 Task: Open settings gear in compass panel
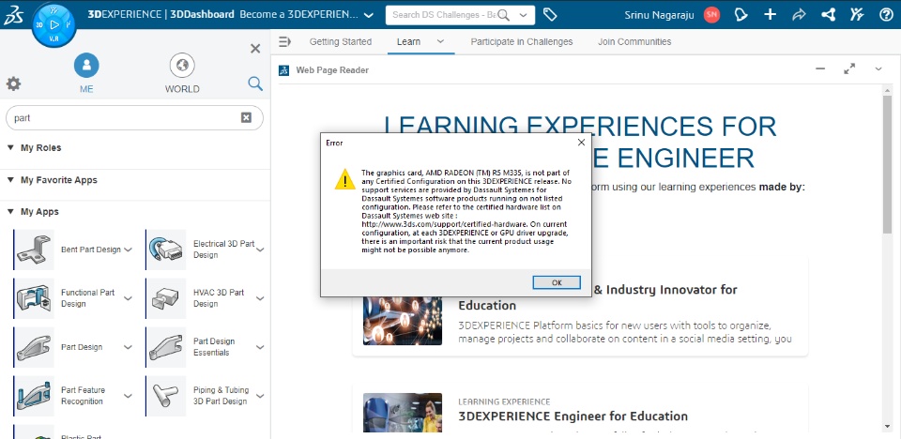pos(13,83)
